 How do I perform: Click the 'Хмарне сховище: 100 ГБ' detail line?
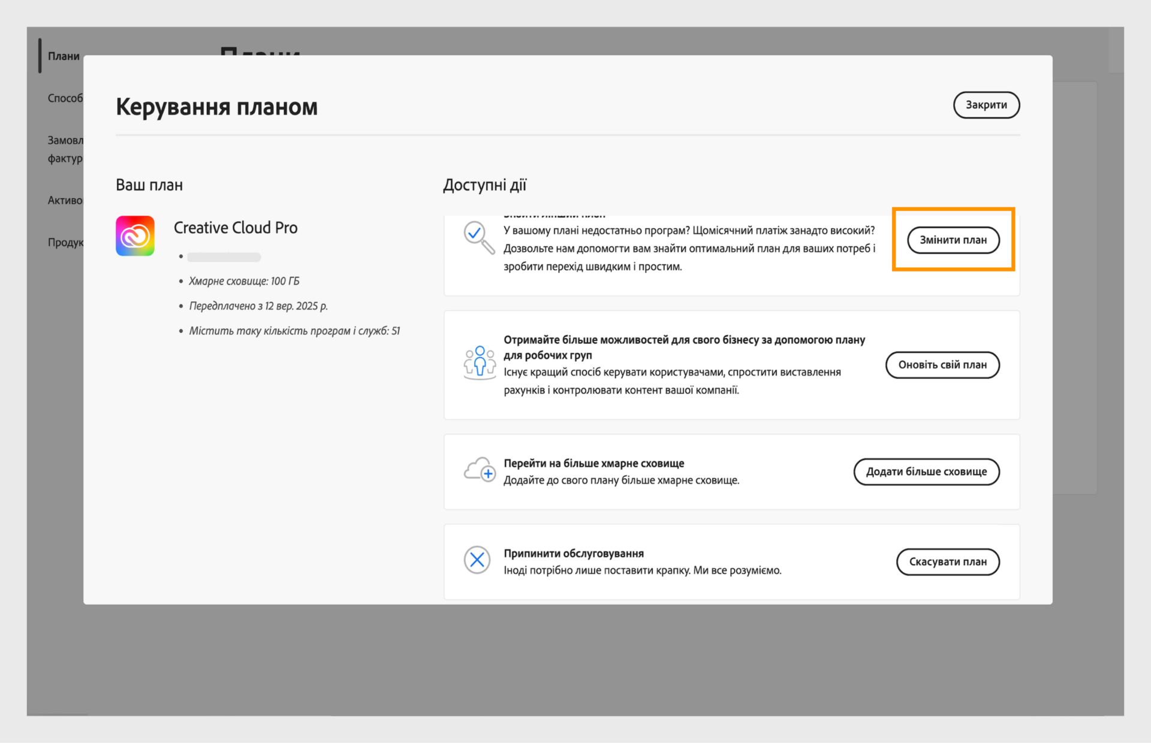click(244, 281)
